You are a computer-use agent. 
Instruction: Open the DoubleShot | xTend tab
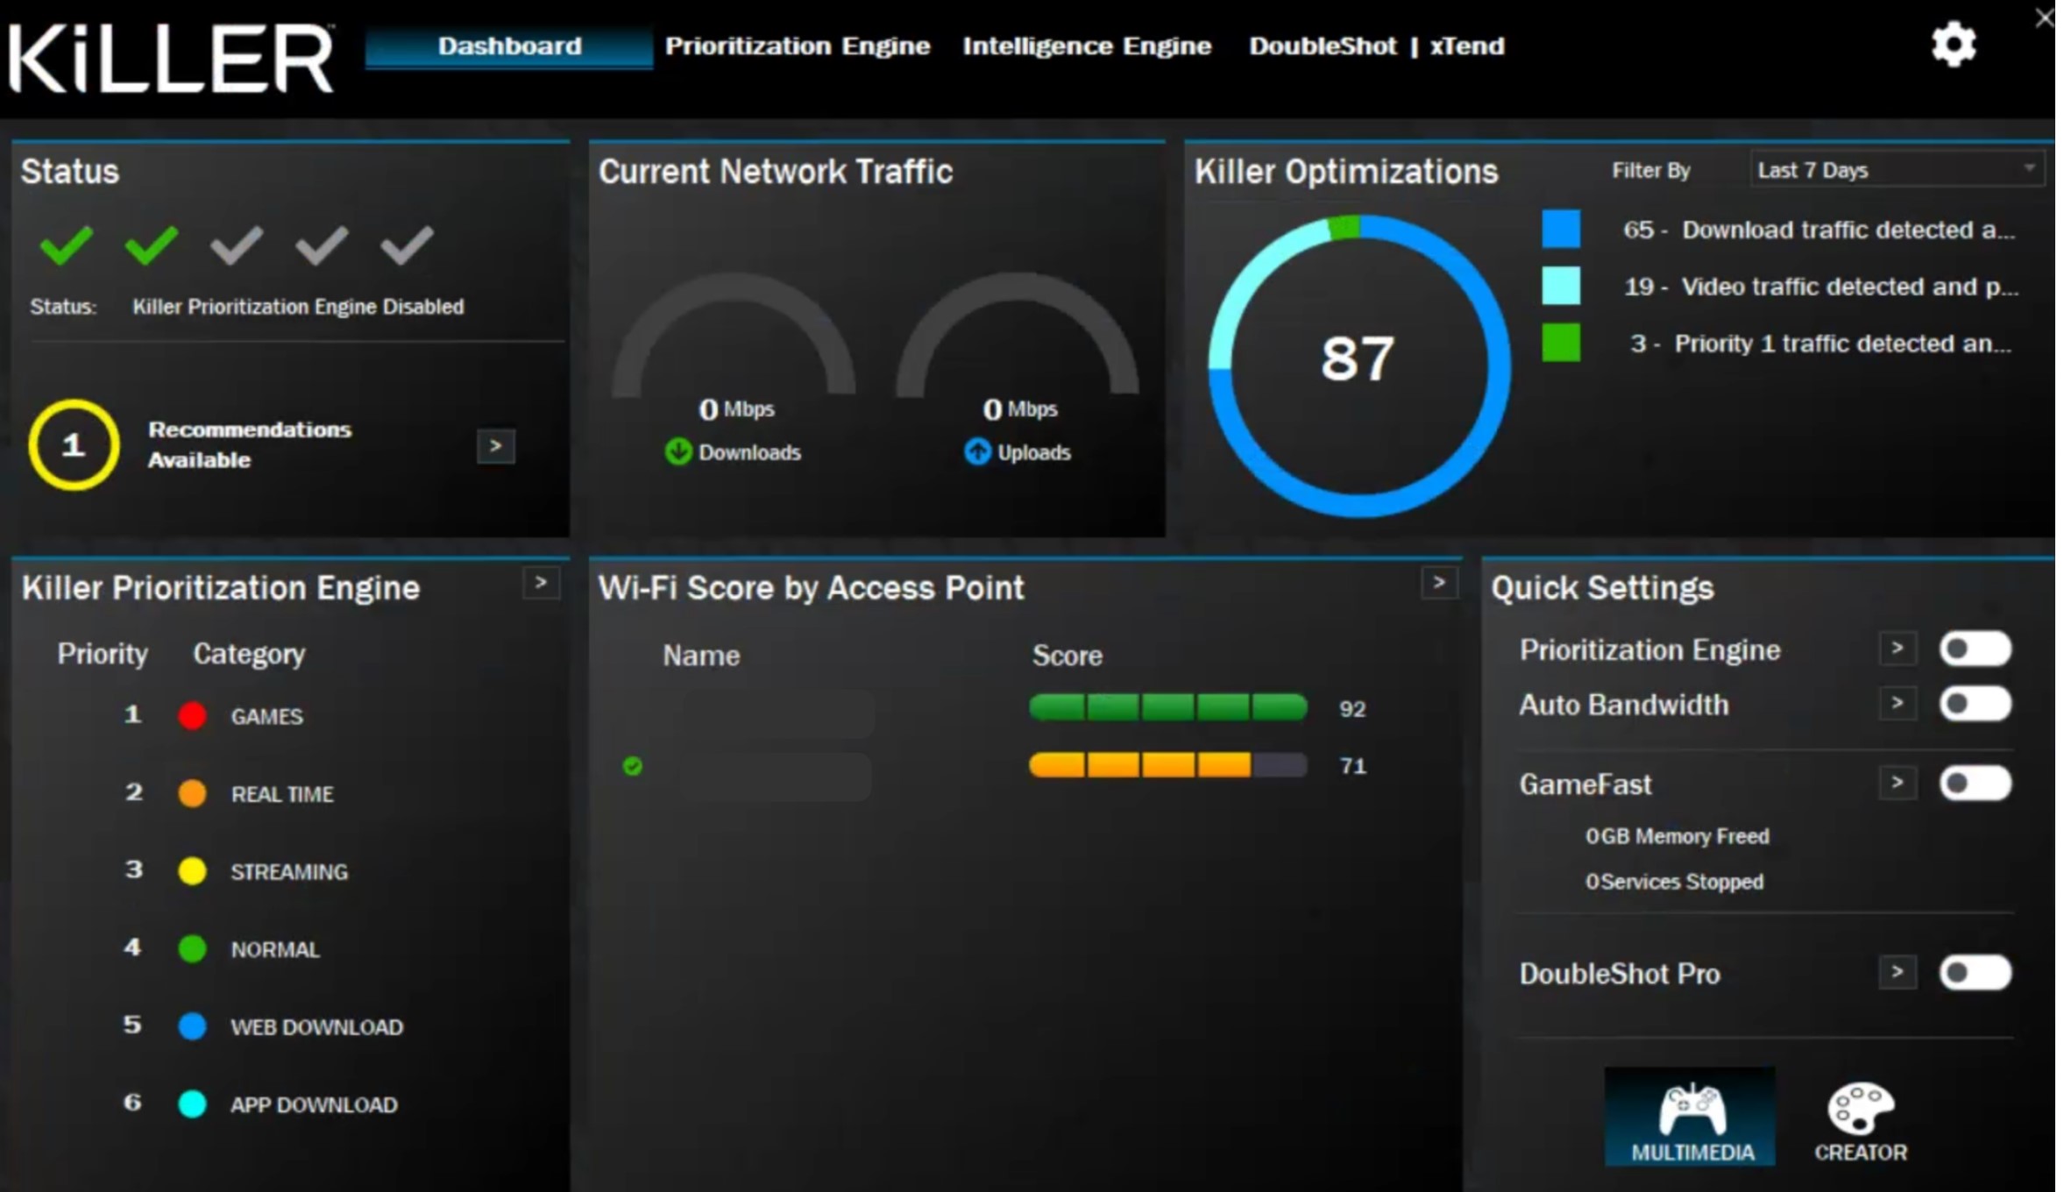[1376, 46]
